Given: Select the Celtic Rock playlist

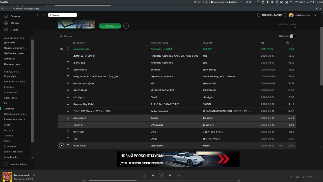Looking at the screenshot, I should coord(11,98).
